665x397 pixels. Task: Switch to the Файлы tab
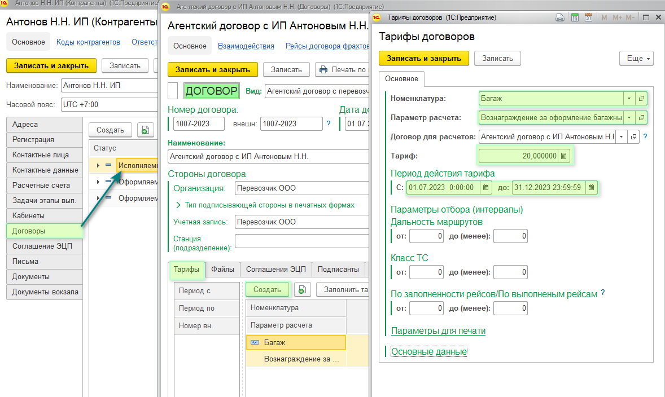(222, 270)
